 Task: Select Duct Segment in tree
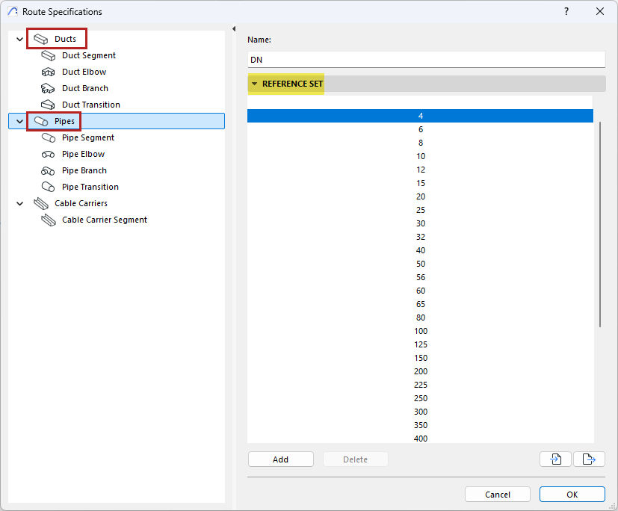click(89, 55)
